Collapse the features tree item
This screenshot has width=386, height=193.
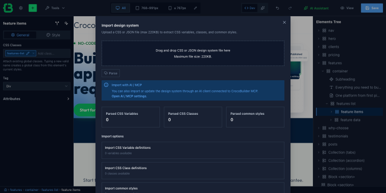(318, 63)
